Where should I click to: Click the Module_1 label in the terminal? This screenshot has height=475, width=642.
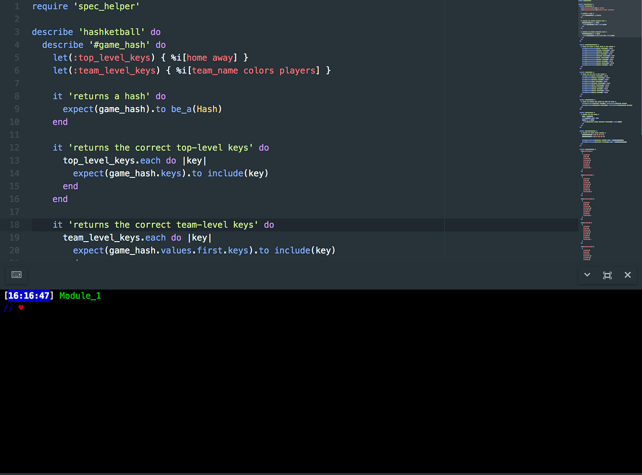[x=80, y=295]
